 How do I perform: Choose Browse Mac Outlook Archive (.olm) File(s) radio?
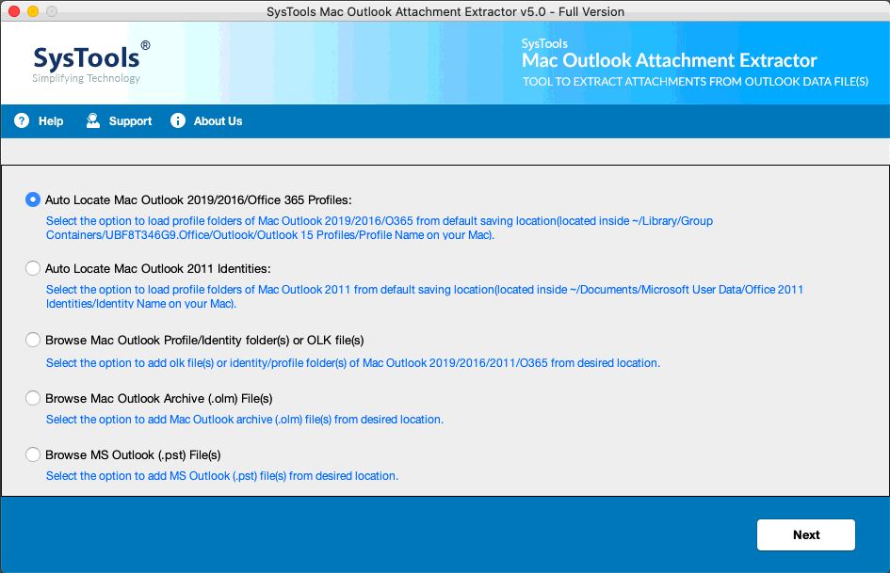pyautogui.click(x=33, y=398)
